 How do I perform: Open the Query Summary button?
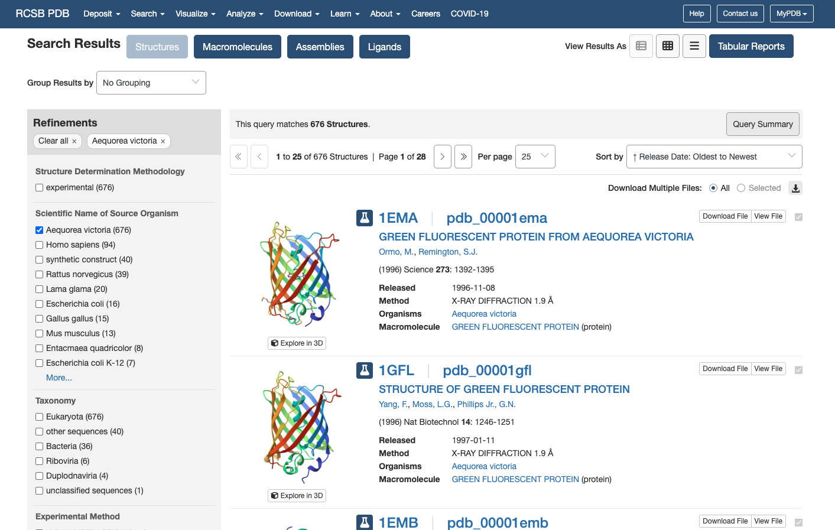point(763,124)
